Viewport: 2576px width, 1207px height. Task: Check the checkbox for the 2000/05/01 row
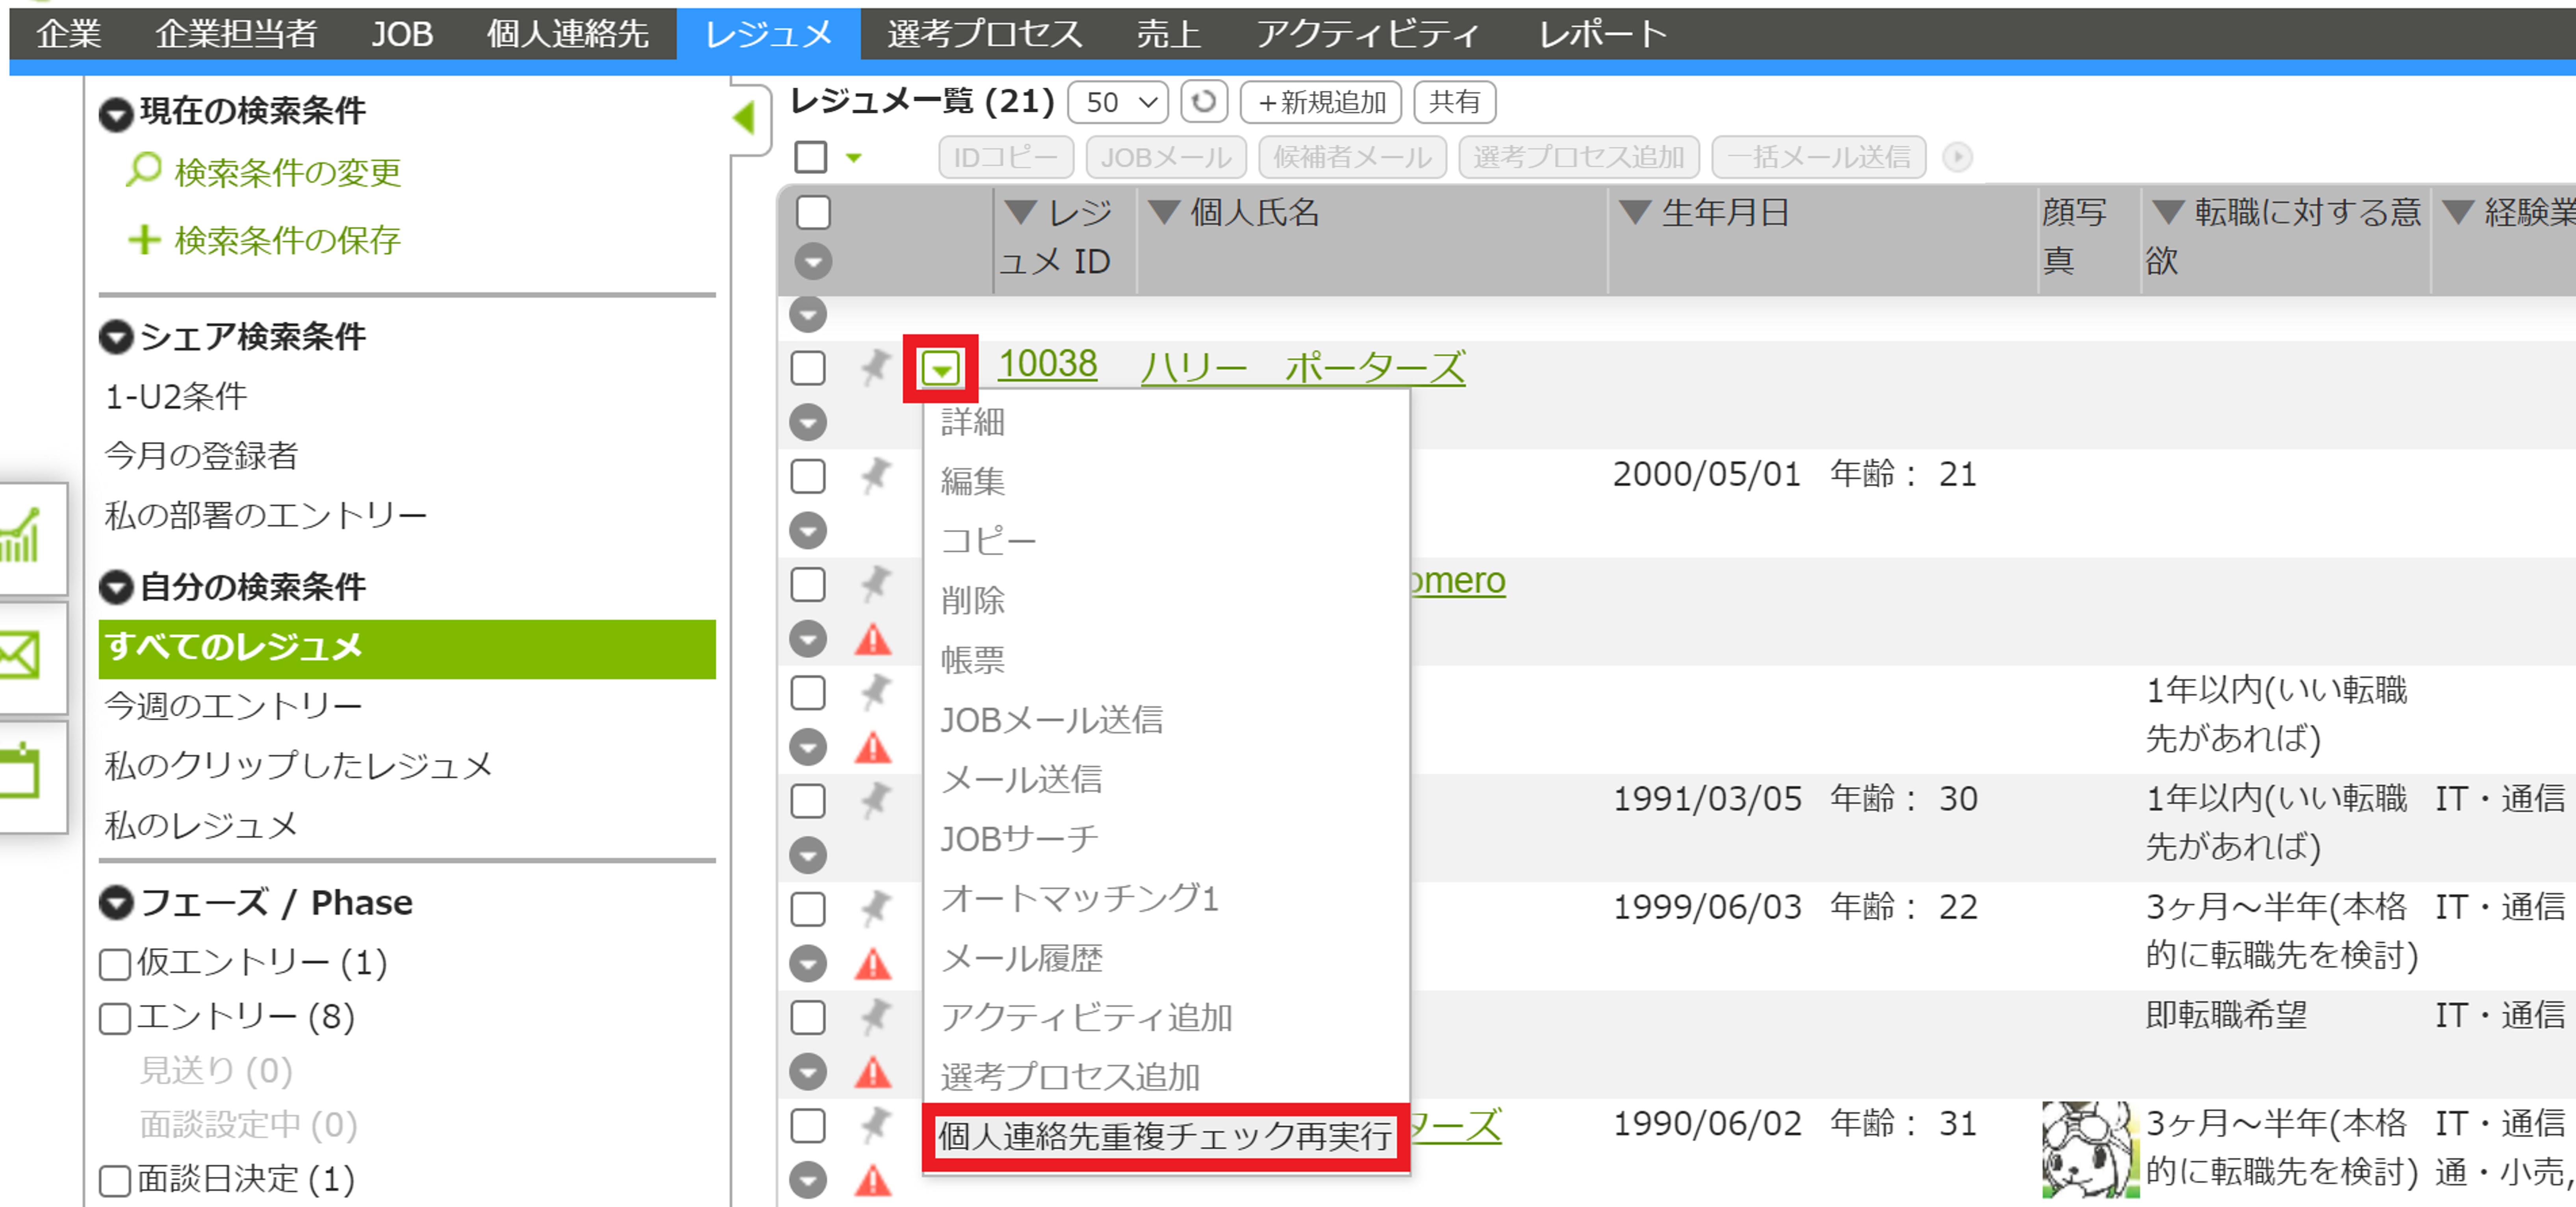tap(808, 476)
